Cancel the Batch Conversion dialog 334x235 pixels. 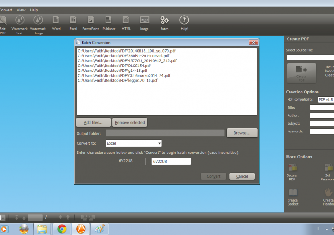click(242, 176)
